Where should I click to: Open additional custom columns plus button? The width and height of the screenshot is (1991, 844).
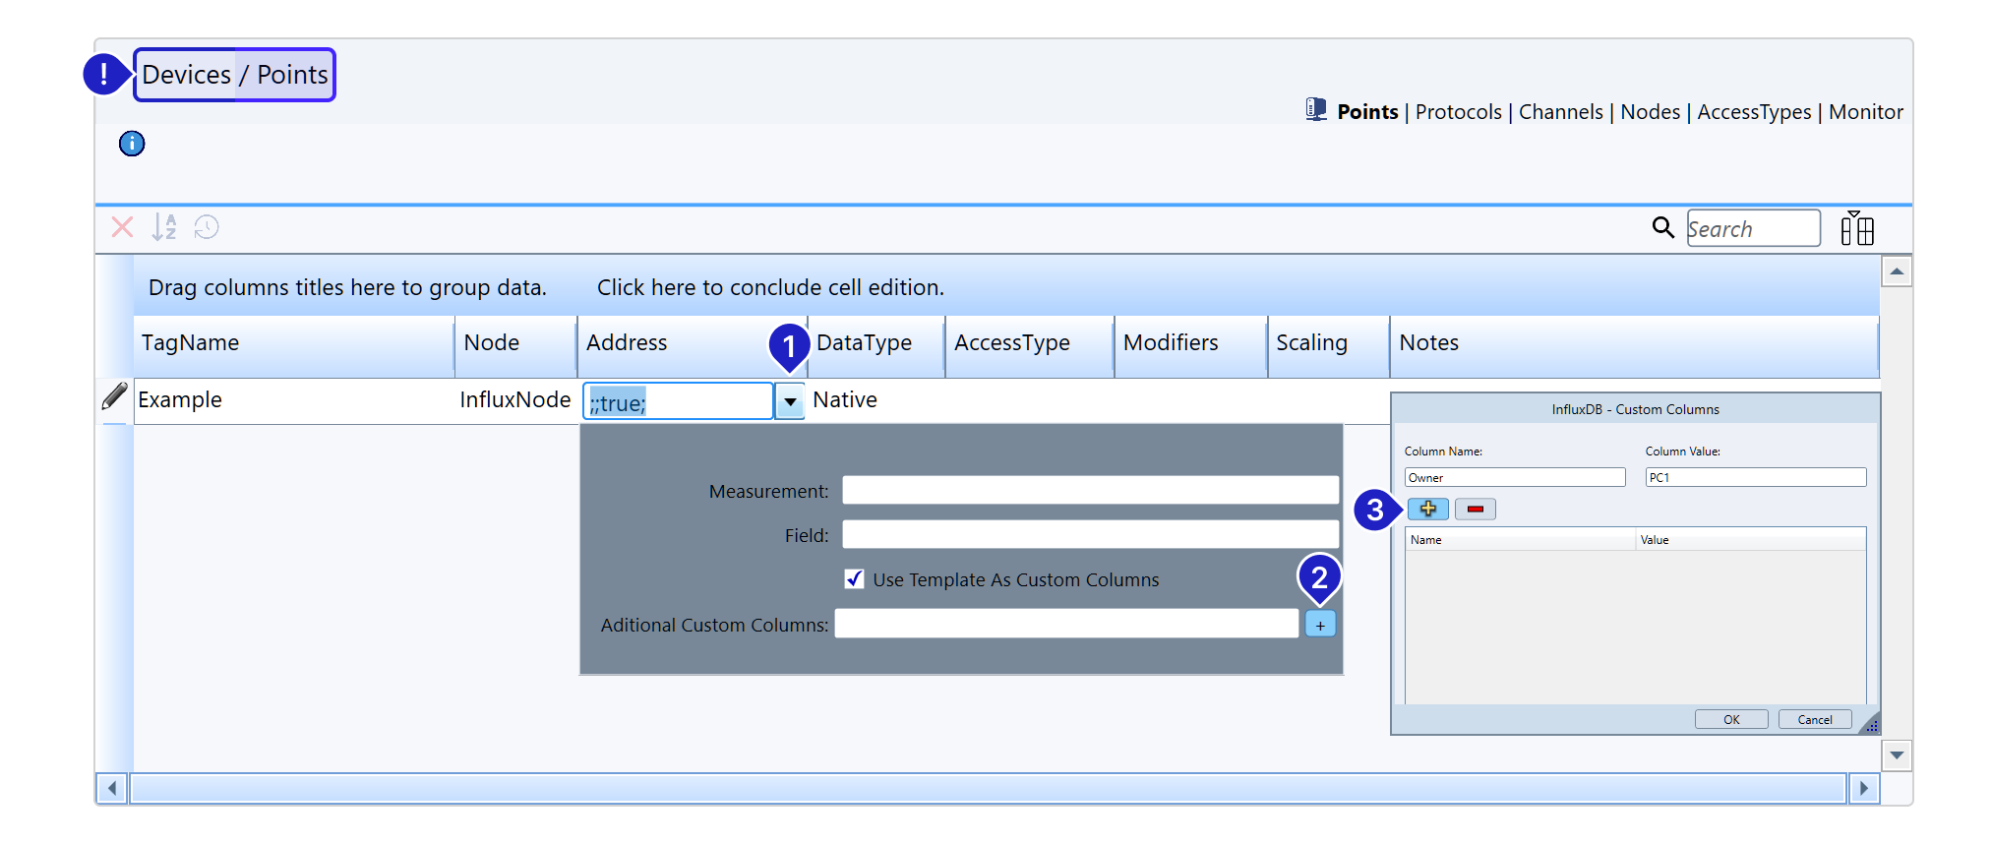click(x=1320, y=625)
